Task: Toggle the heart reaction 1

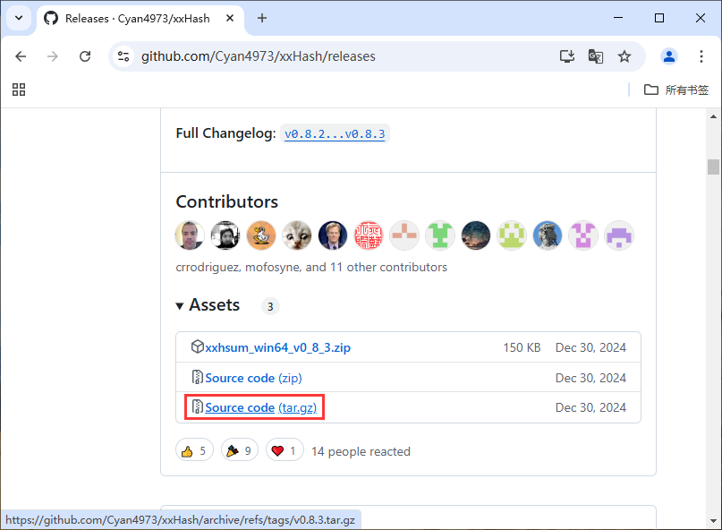Action: 285,450
